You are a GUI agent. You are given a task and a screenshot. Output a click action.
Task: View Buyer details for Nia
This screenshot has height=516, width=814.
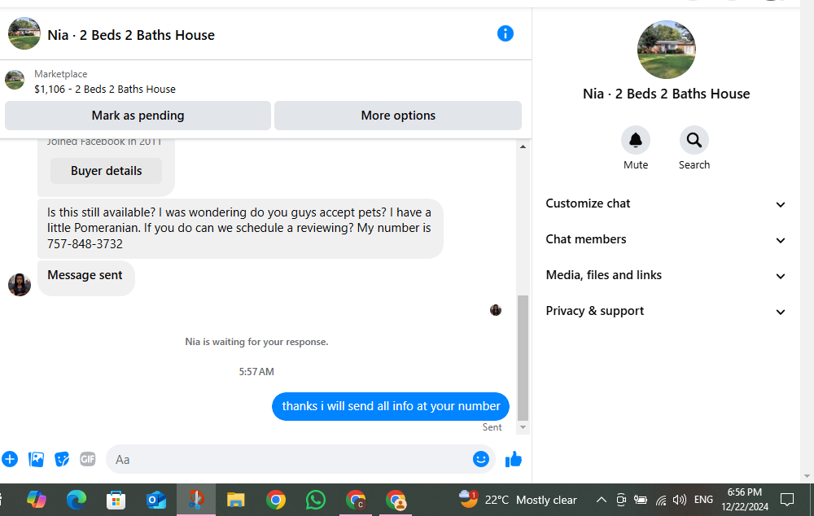click(106, 171)
